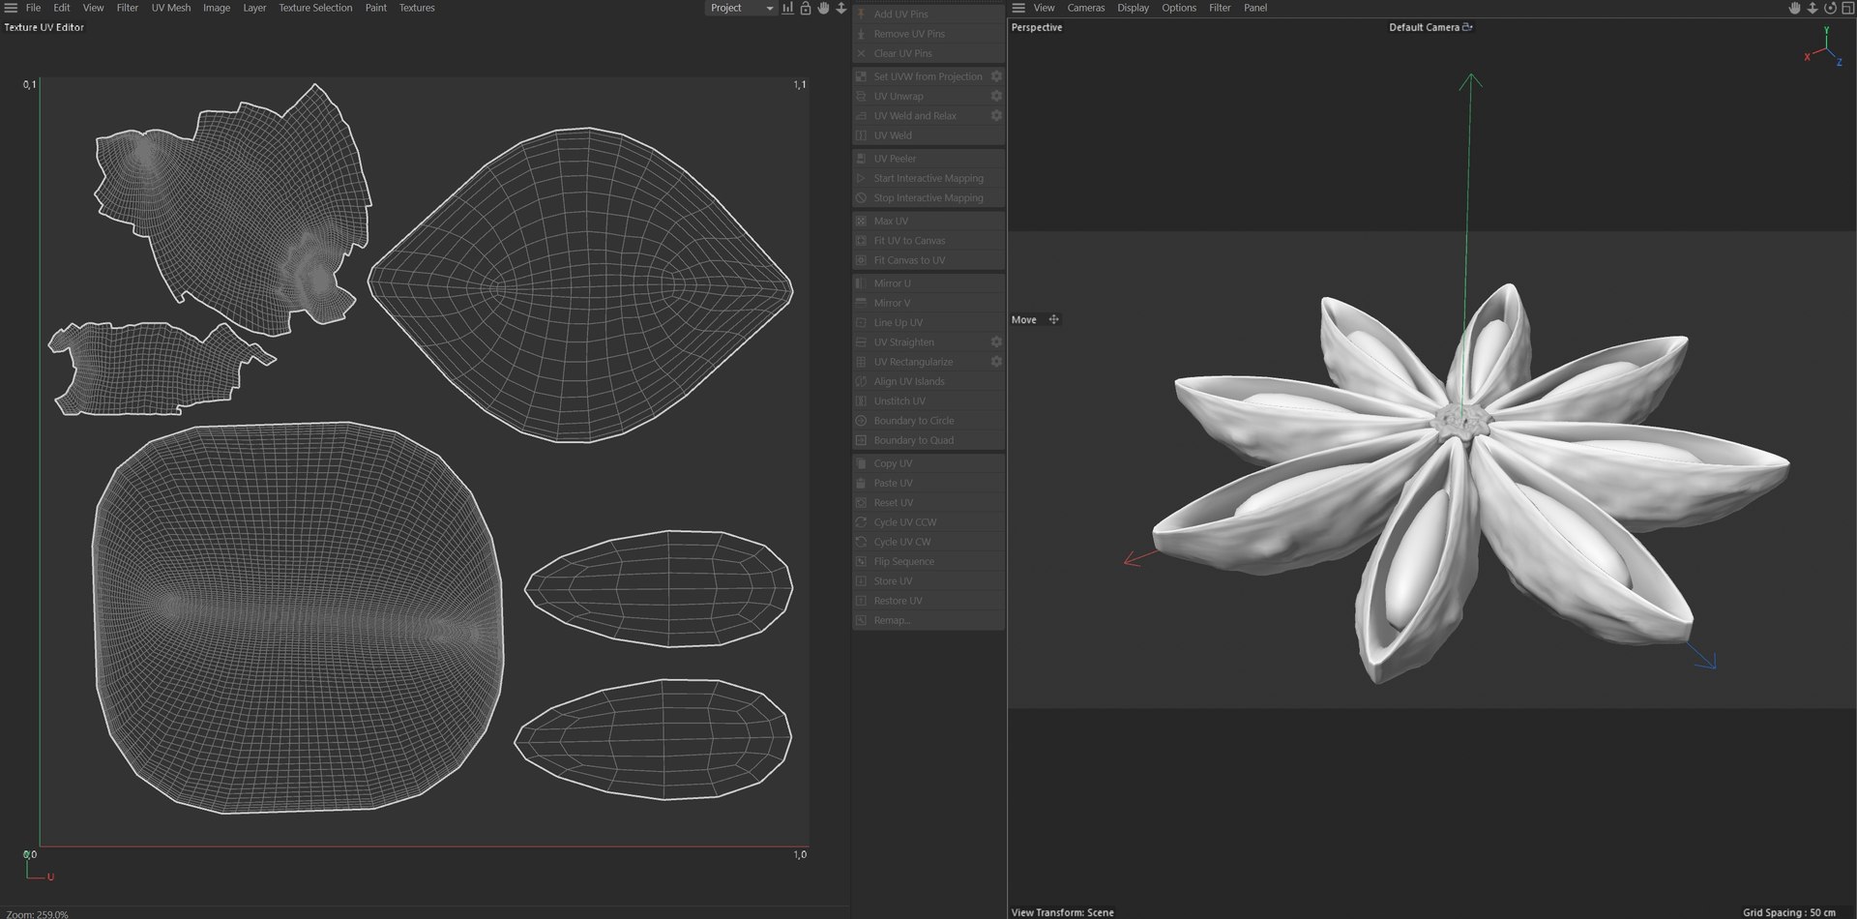Open Set UVW from Projection settings gear
Viewport: 1857px width, 919px height.
point(996,76)
